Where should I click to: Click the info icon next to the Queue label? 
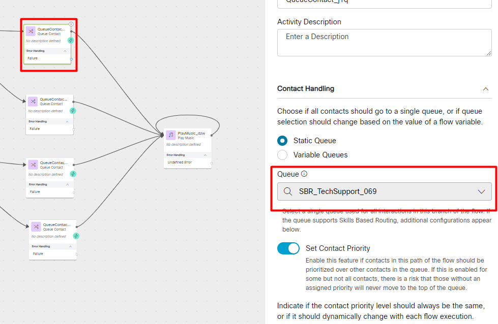coord(304,174)
